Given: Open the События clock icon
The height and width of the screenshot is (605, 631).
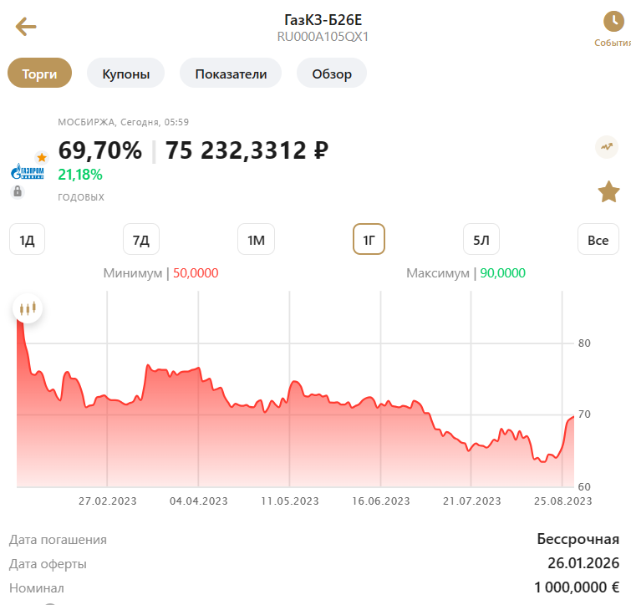Looking at the screenshot, I should click(x=613, y=22).
